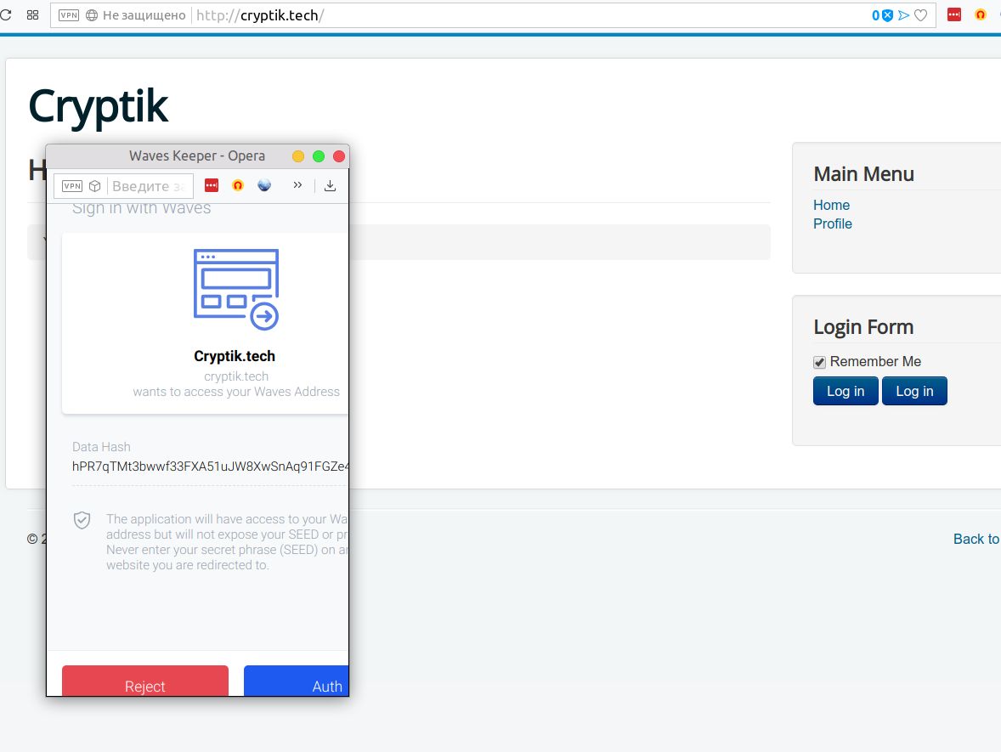
Task: Open red extension icon in Waves Keeper toolbar
Action: pyautogui.click(x=212, y=185)
